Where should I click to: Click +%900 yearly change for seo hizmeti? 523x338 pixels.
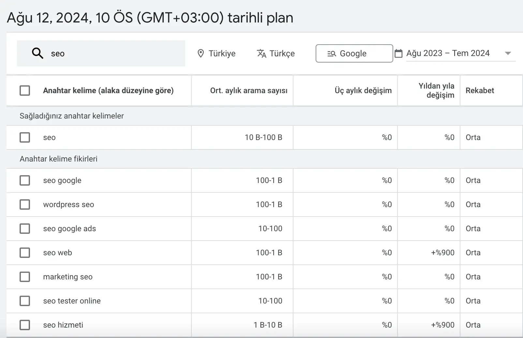[x=443, y=325]
